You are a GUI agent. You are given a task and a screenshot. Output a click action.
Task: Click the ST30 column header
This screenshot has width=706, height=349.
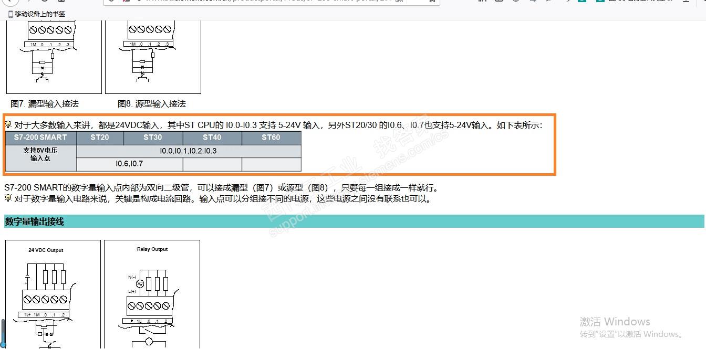click(x=153, y=138)
